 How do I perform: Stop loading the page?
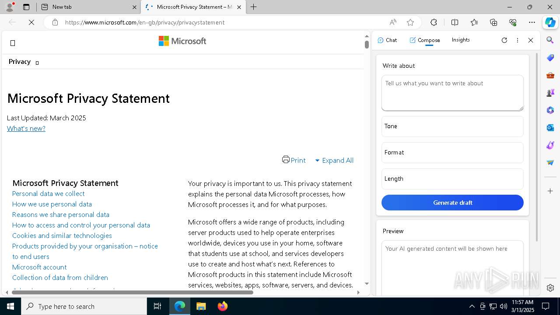[x=31, y=22]
